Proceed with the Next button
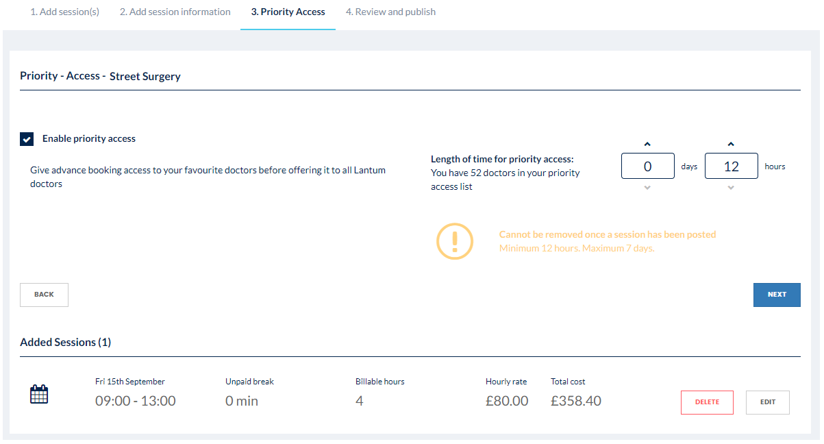Viewport: 824px width, 444px height. pos(777,295)
